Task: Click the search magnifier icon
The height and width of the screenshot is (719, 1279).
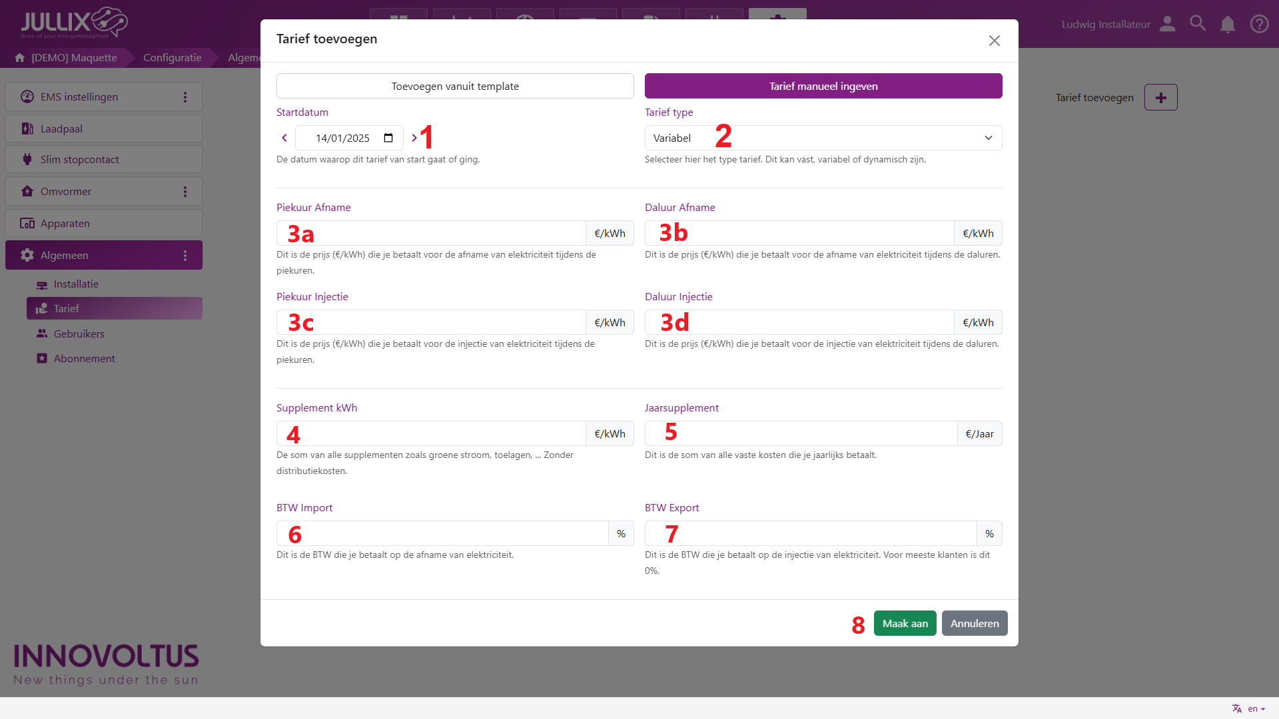Action: (1197, 24)
